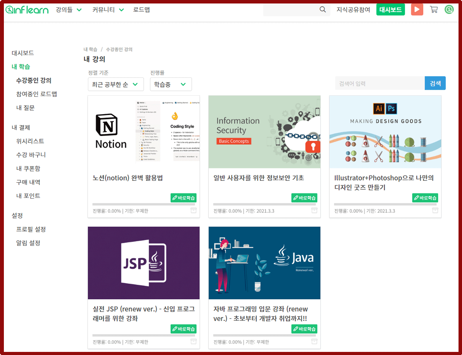
Task: Click archive icon on Illustrator+Photoshop card
Action: (435, 210)
